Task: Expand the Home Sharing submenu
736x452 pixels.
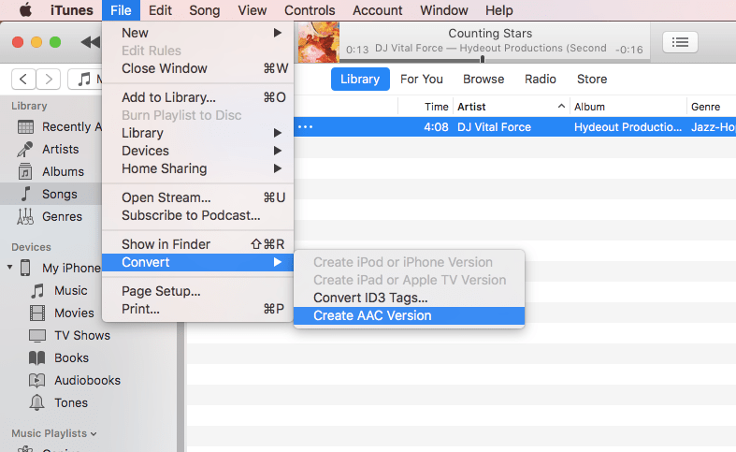Action: point(197,168)
